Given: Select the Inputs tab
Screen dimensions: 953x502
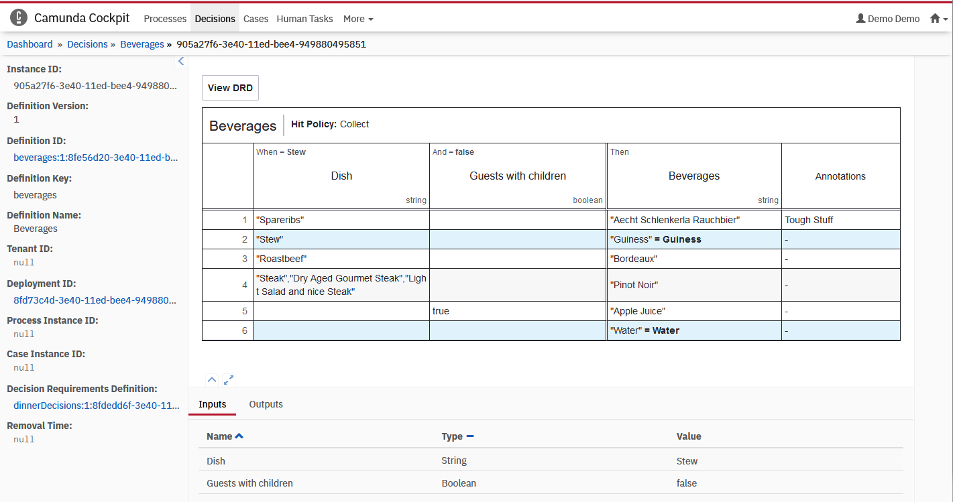Looking at the screenshot, I should click(213, 404).
